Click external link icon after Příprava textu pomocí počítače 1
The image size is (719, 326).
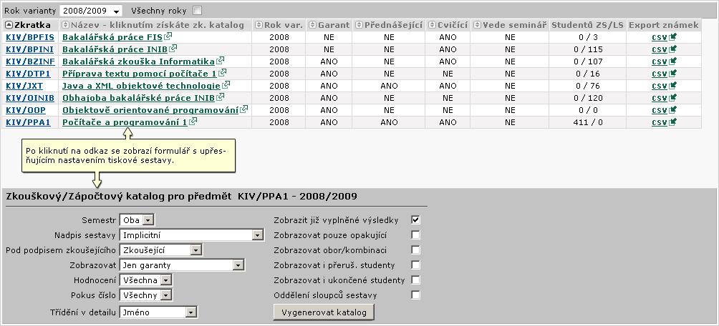pyautogui.click(x=222, y=73)
